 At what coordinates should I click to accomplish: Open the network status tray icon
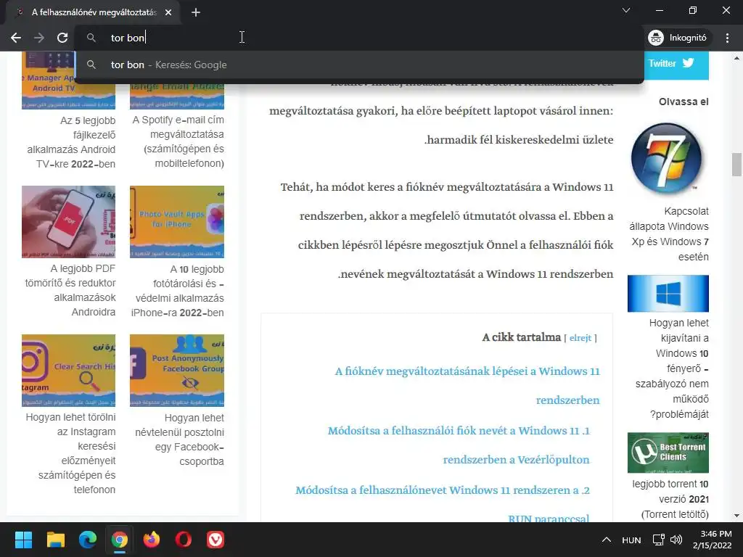tap(658, 540)
